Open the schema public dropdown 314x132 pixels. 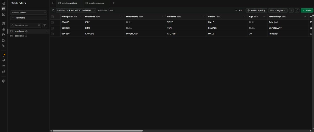(x=29, y=12)
